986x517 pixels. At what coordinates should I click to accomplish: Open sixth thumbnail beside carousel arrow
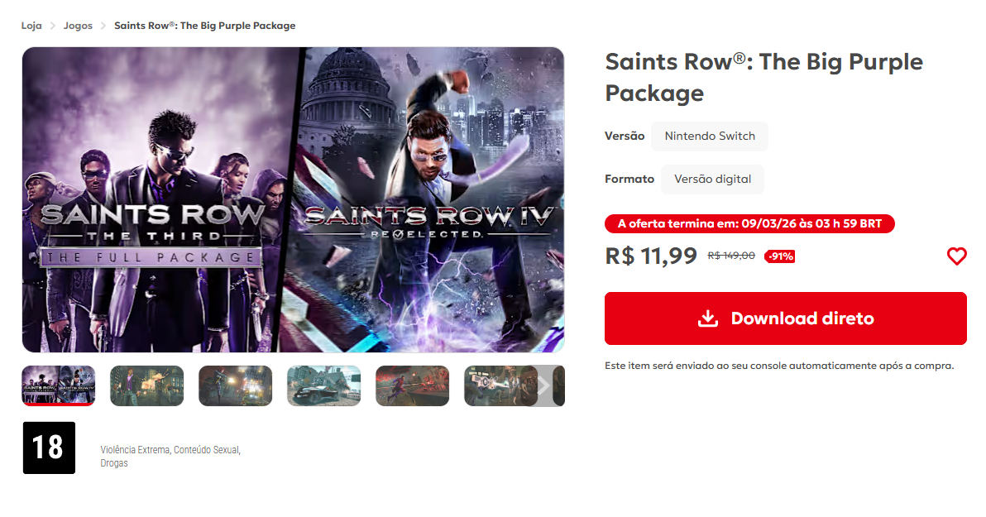coord(495,385)
